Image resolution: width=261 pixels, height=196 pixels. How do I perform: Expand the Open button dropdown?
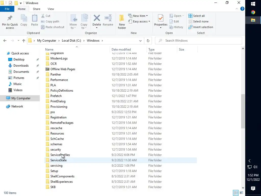tap(183, 16)
